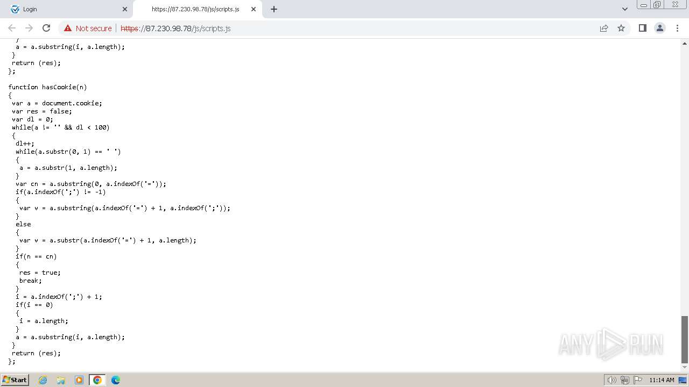Image resolution: width=689 pixels, height=387 pixels.
Task: Click the 'var dl = 0;' line
Action: coord(32,119)
